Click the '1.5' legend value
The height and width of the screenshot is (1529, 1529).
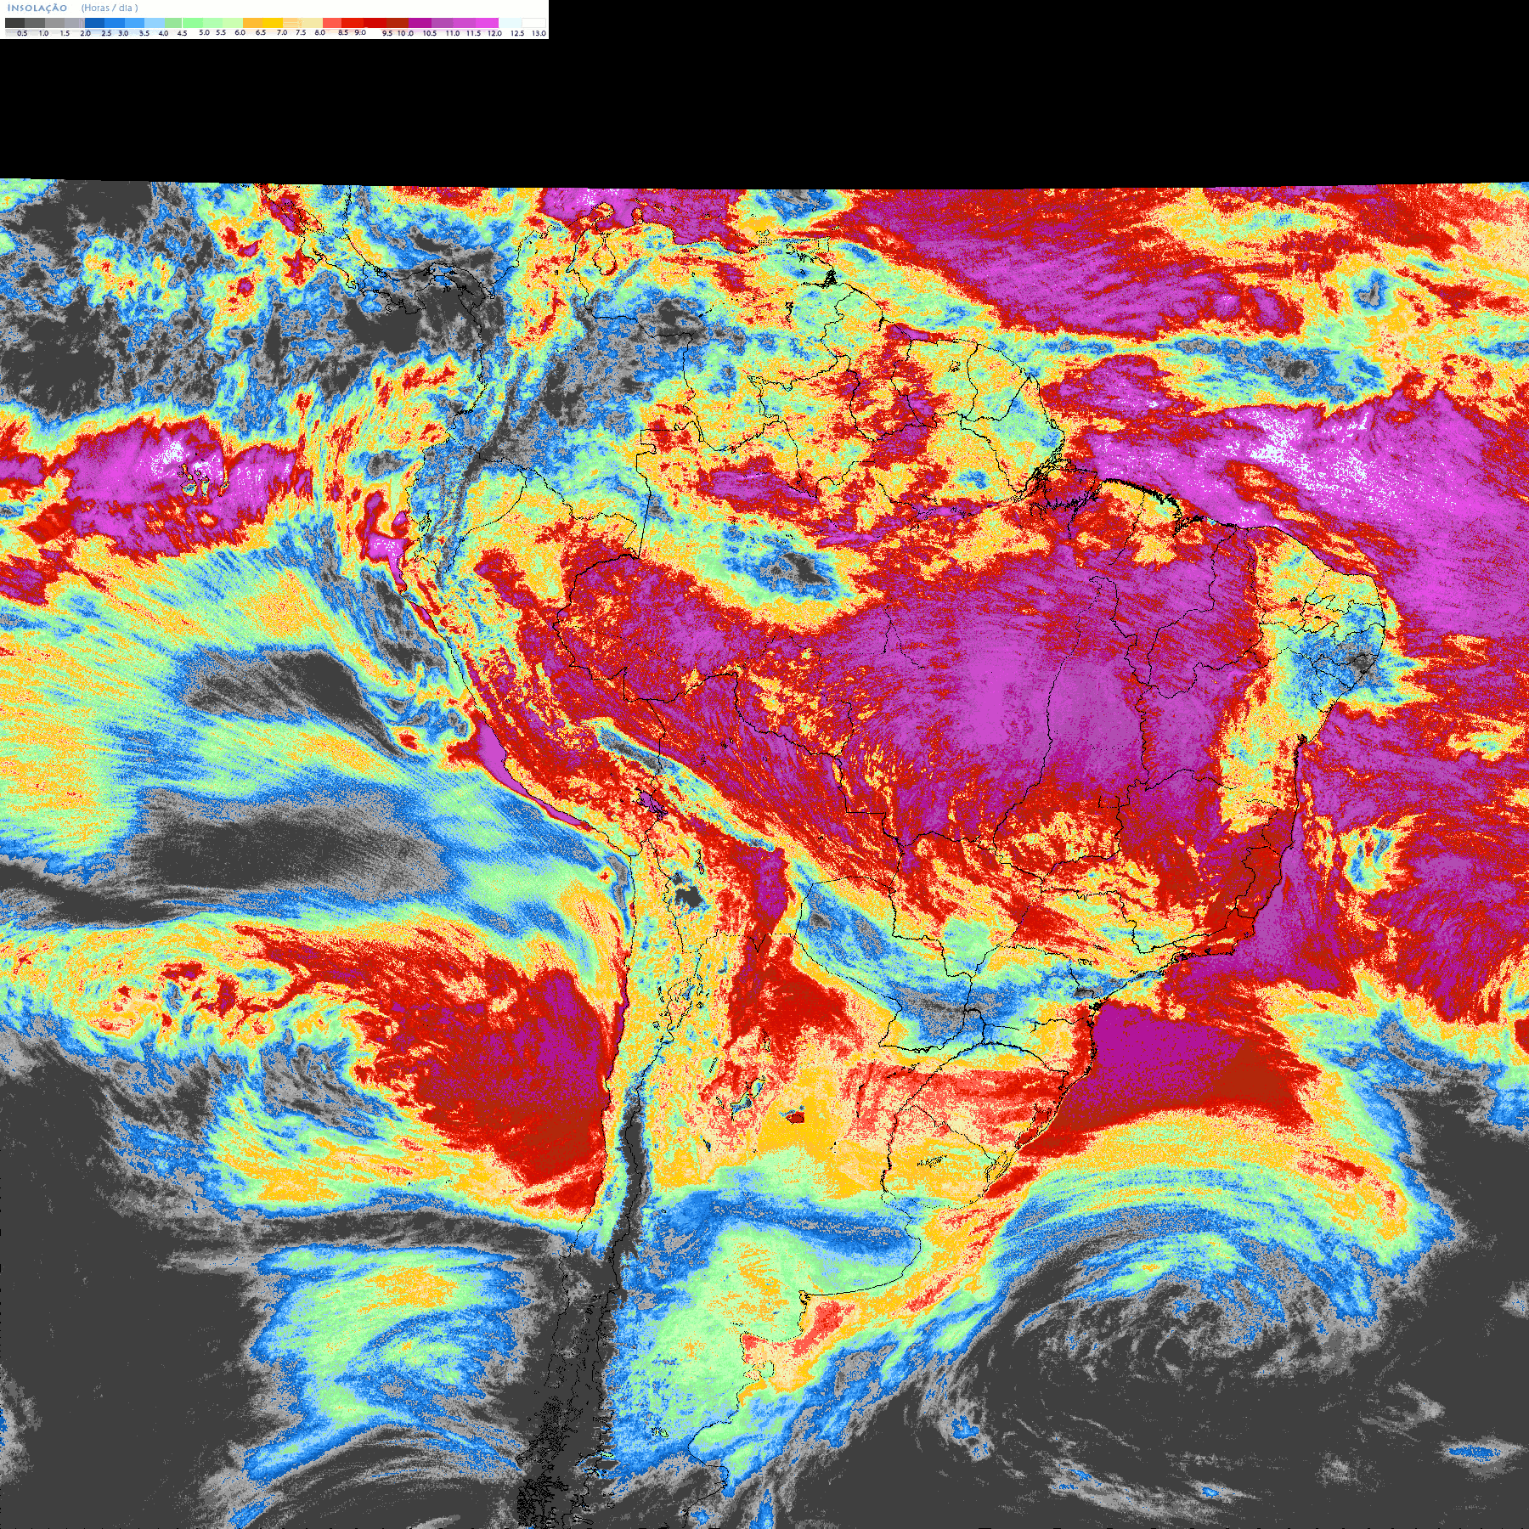pos(65,33)
